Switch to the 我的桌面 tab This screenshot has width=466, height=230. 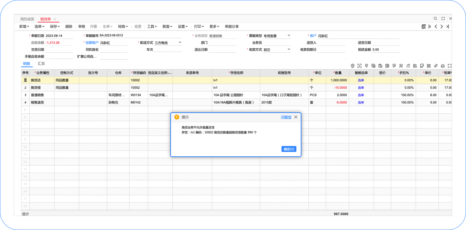(x=27, y=19)
